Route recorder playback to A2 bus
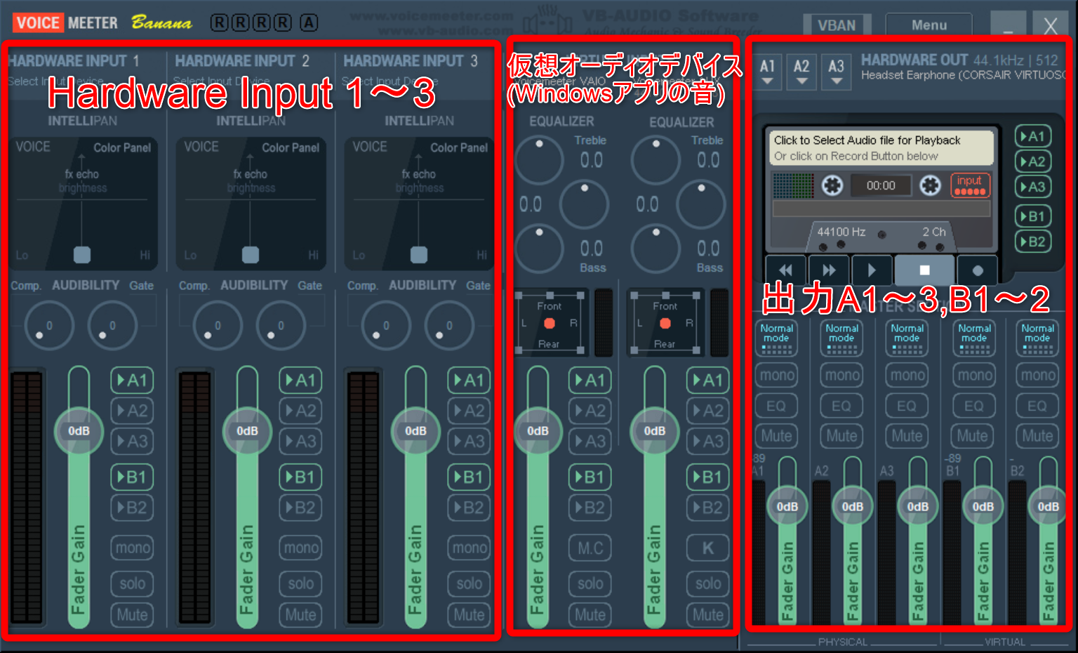 pos(1032,161)
